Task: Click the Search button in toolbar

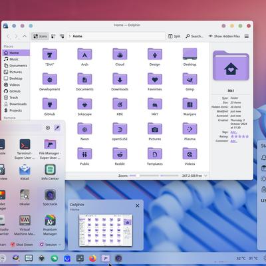Action: [x=194, y=36]
